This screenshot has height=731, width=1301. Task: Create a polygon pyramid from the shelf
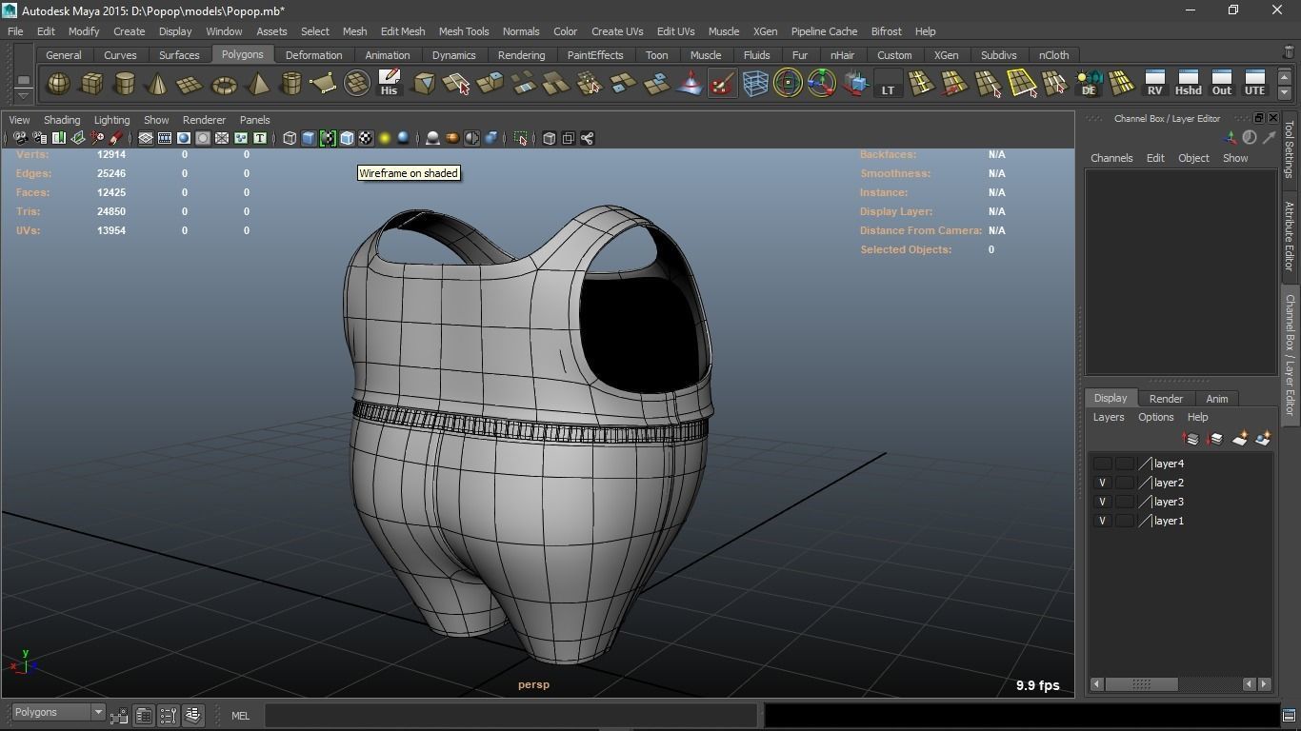tap(257, 84)
